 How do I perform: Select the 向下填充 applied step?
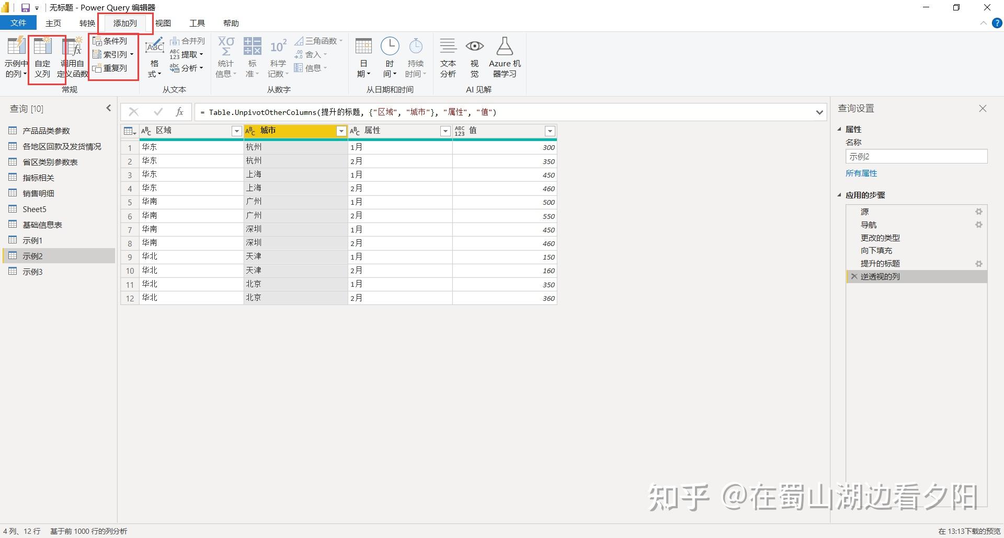(917, 251)
